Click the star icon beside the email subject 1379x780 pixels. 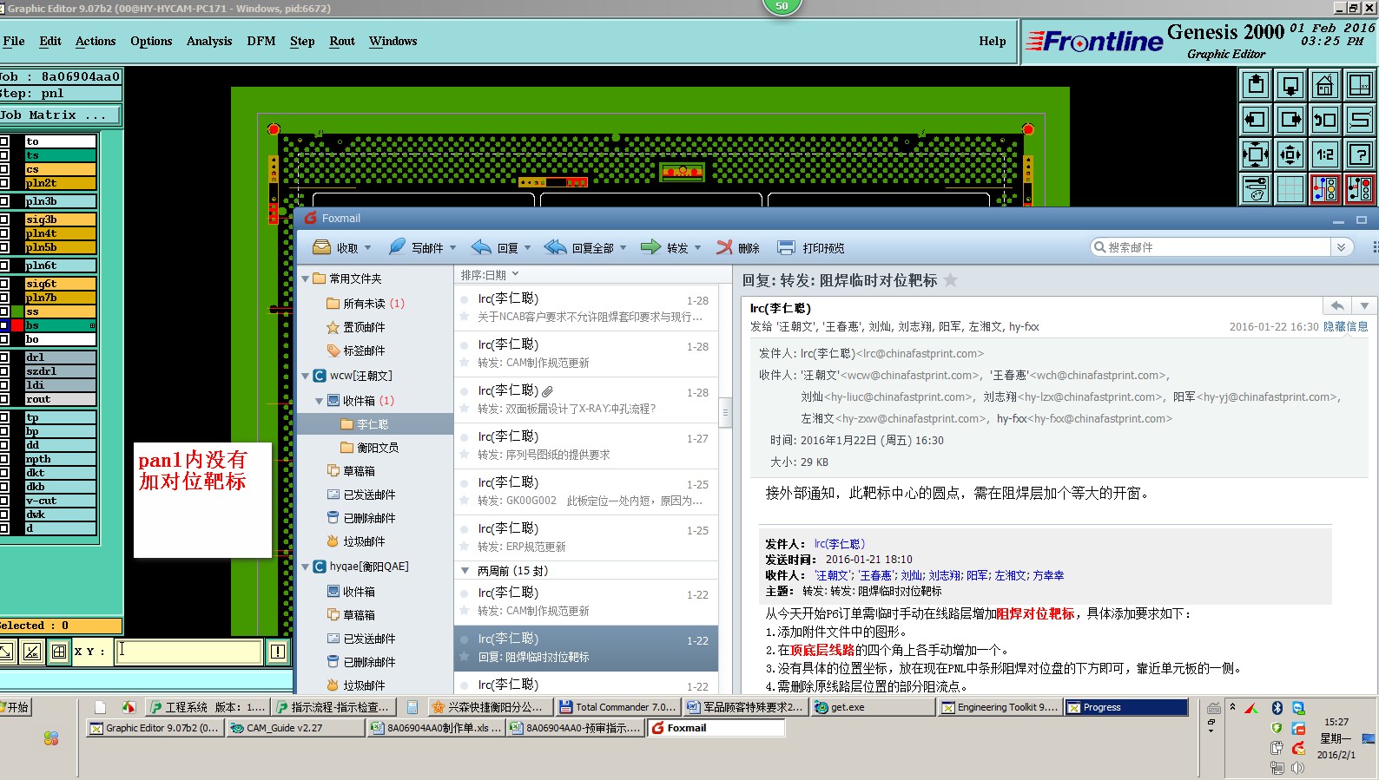(951, 280)
